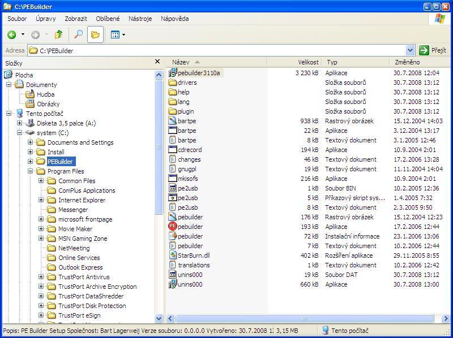Collapse the Tento počítač tree node
453x338 pixels.
(x=8, y=114)
